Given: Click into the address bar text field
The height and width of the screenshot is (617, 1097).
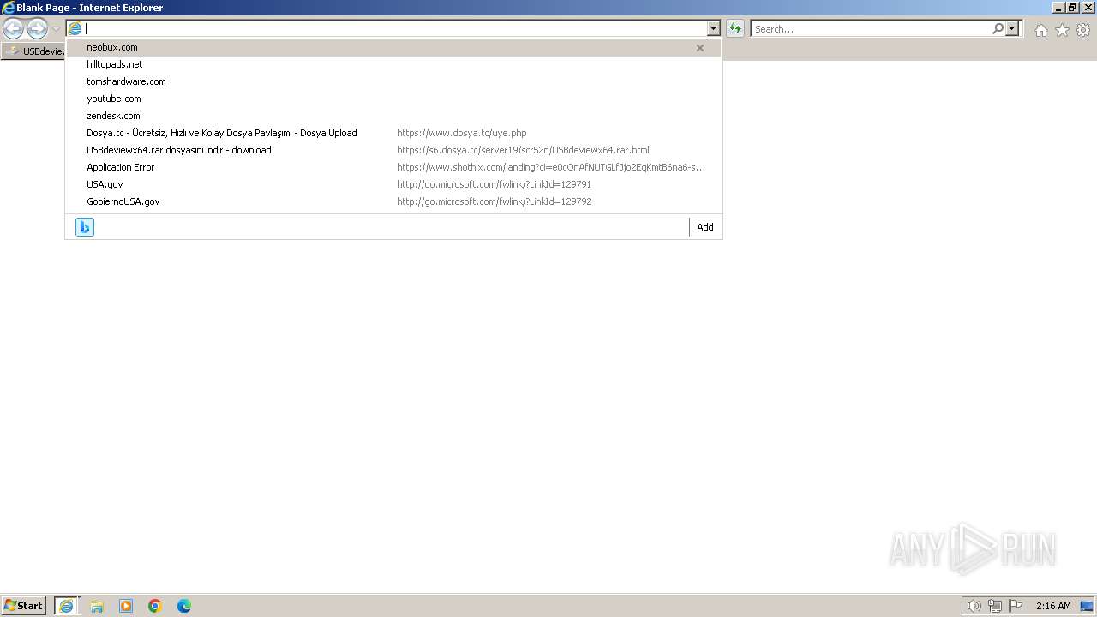Looking at the screenshot, I should [x=395, y=29].
